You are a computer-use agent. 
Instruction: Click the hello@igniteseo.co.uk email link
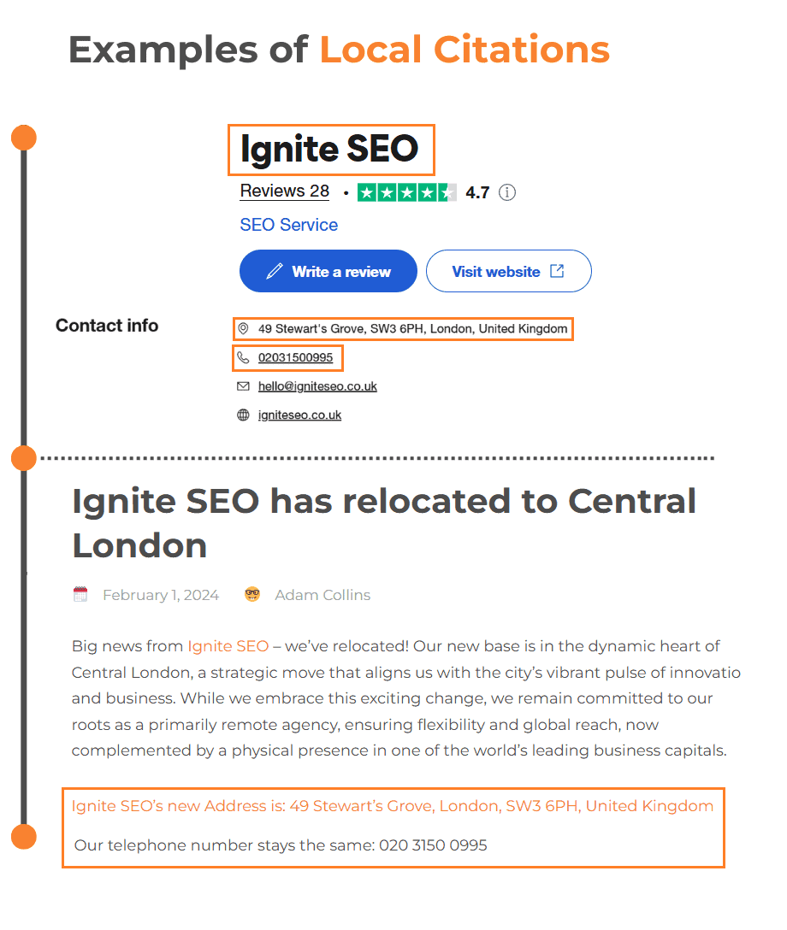click(x=317, y=386)
